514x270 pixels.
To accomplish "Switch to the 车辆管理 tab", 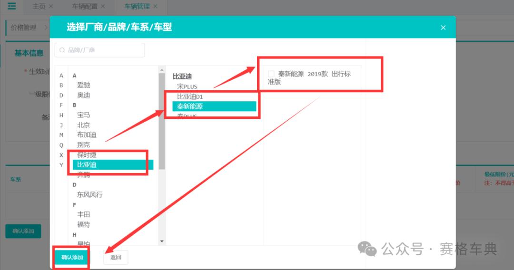I will 137,6.
